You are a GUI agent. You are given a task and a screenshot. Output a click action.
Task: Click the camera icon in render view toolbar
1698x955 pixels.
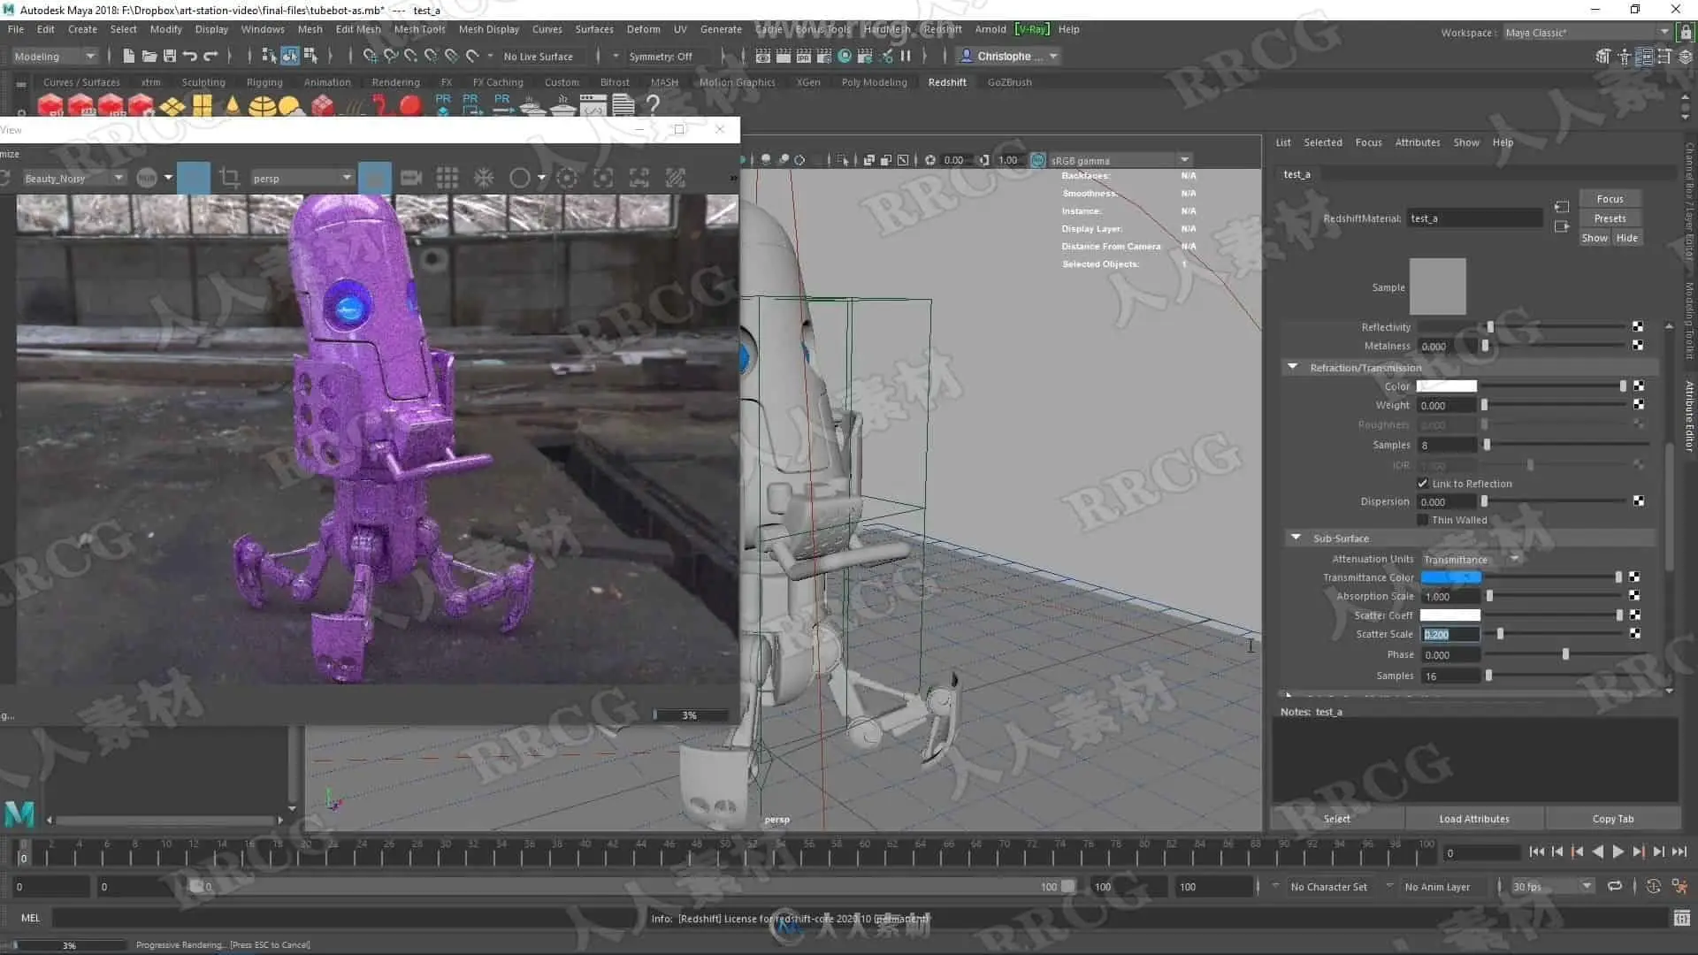411,178
